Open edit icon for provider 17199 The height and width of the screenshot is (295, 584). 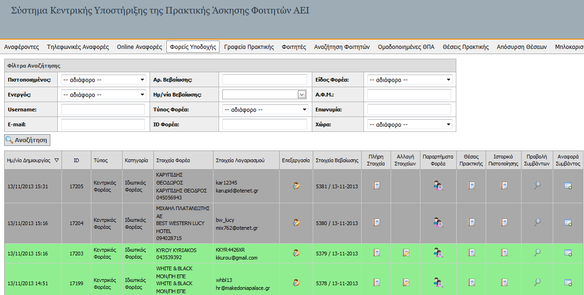point(296,282)
